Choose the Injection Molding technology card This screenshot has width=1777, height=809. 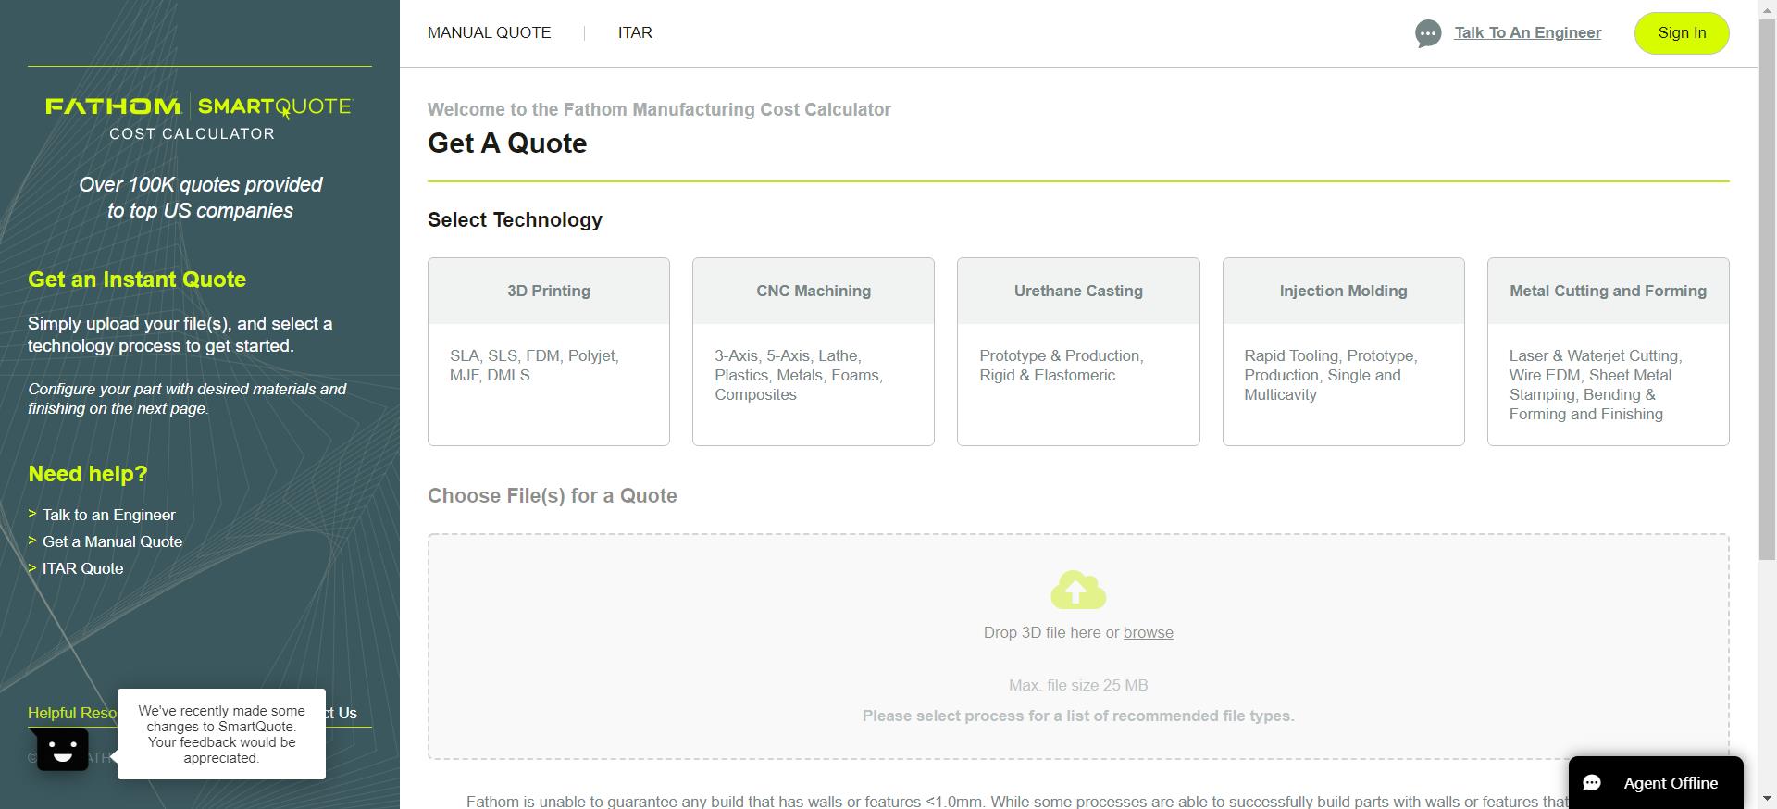(x=1343, y=352)
